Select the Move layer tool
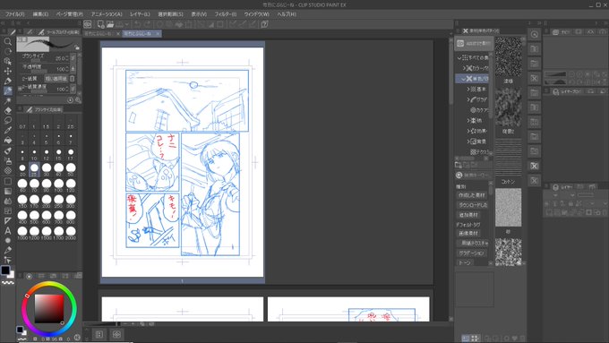 click(x=7, y=71)
